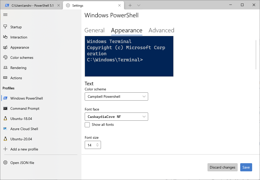Click the Azure Cloud Shell icon
260x180 pixels.
click(x=5, y=129)
